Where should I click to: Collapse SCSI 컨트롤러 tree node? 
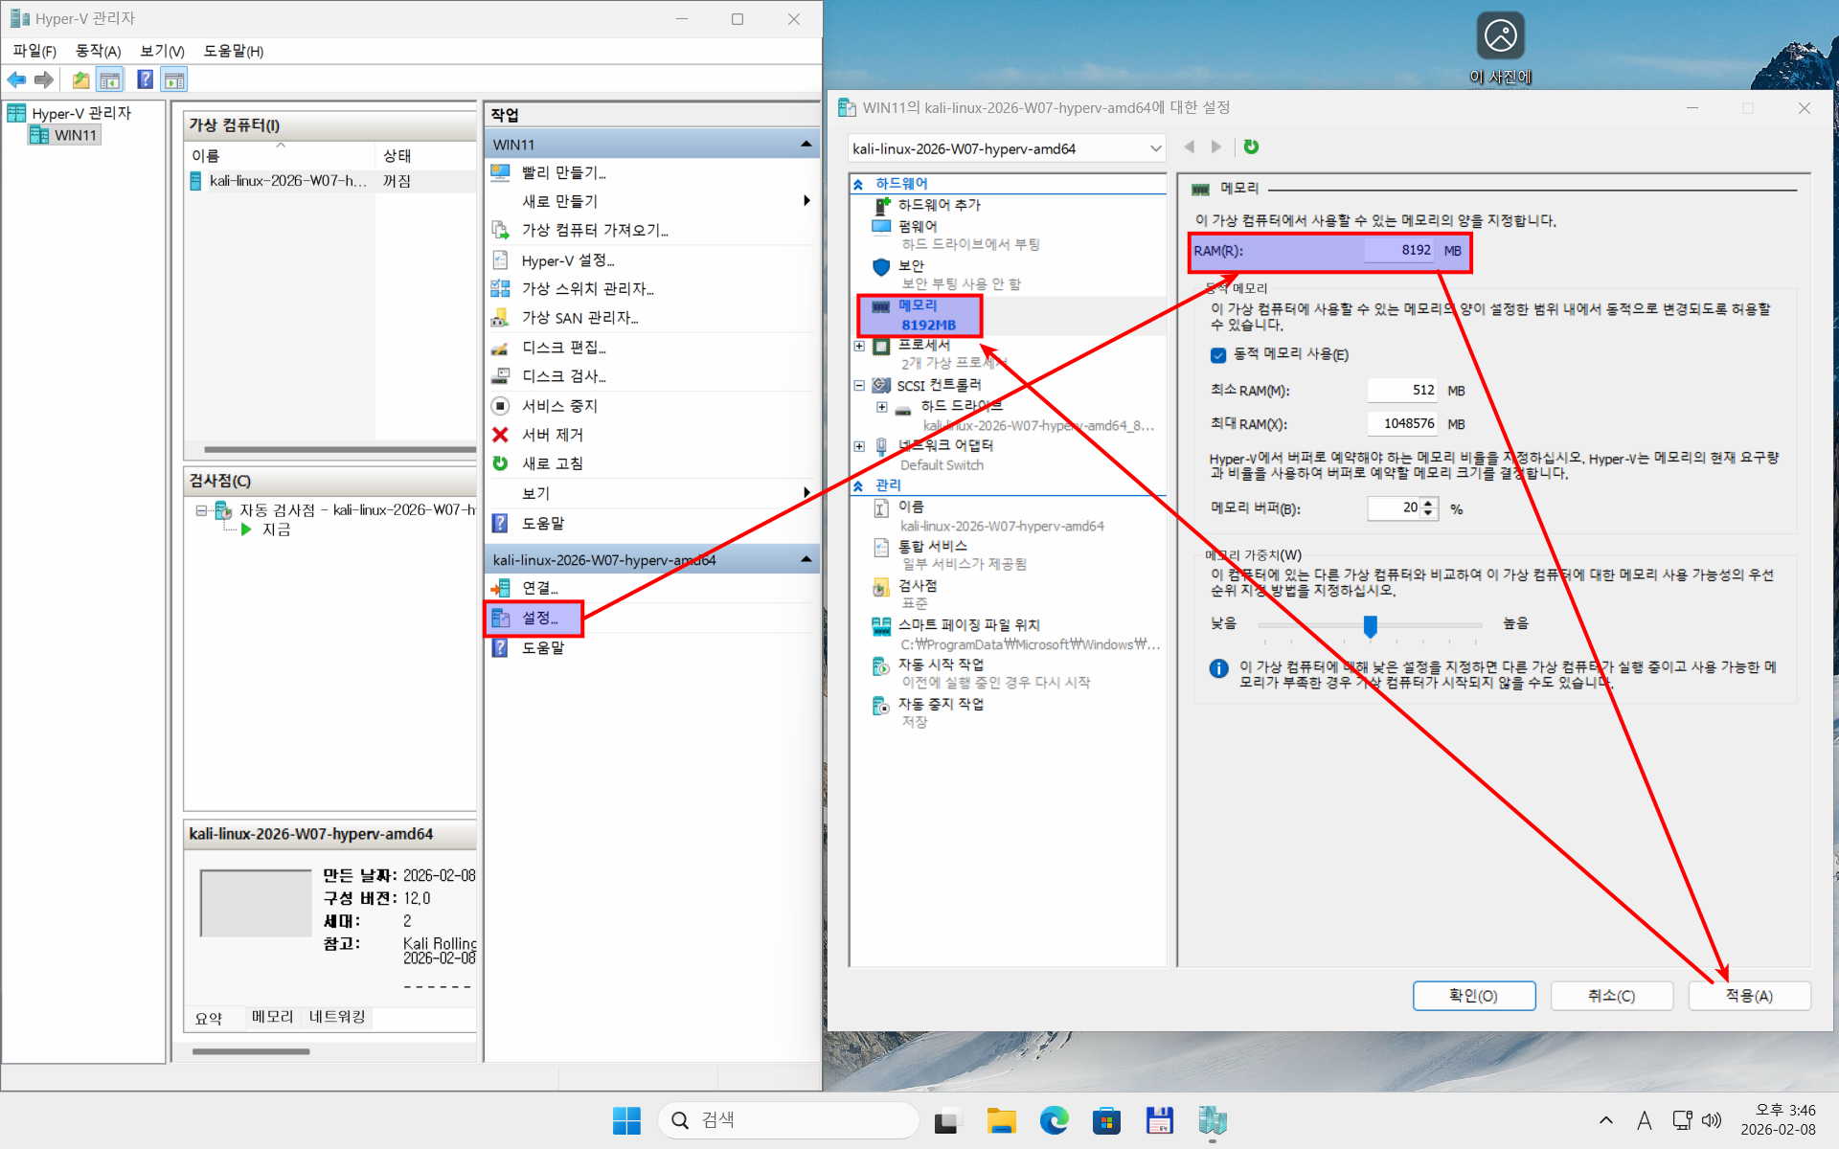pyautogui.click(x=859, y=386)
